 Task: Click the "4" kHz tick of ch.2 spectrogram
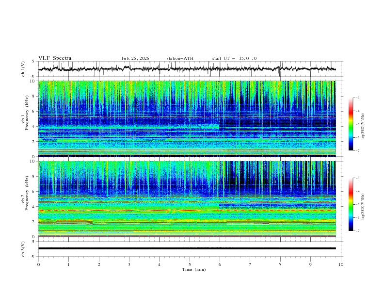point(34,207)
